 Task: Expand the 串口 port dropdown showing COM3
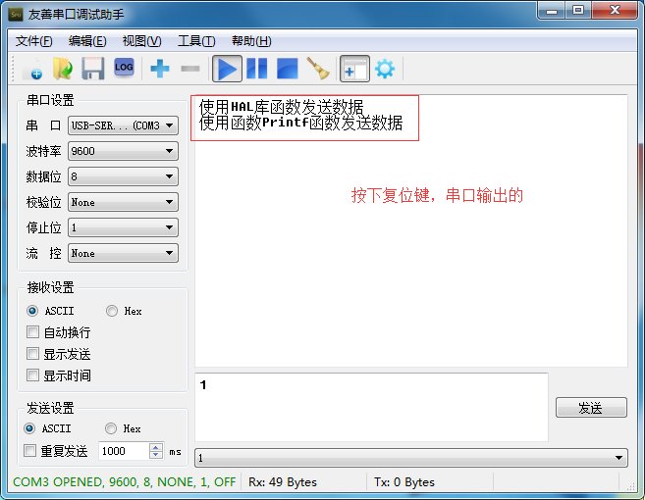coord(123,125)
